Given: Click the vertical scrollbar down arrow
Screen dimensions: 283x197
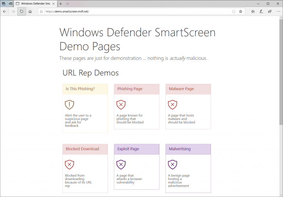Looking at the screenshot, I should 281,194.
